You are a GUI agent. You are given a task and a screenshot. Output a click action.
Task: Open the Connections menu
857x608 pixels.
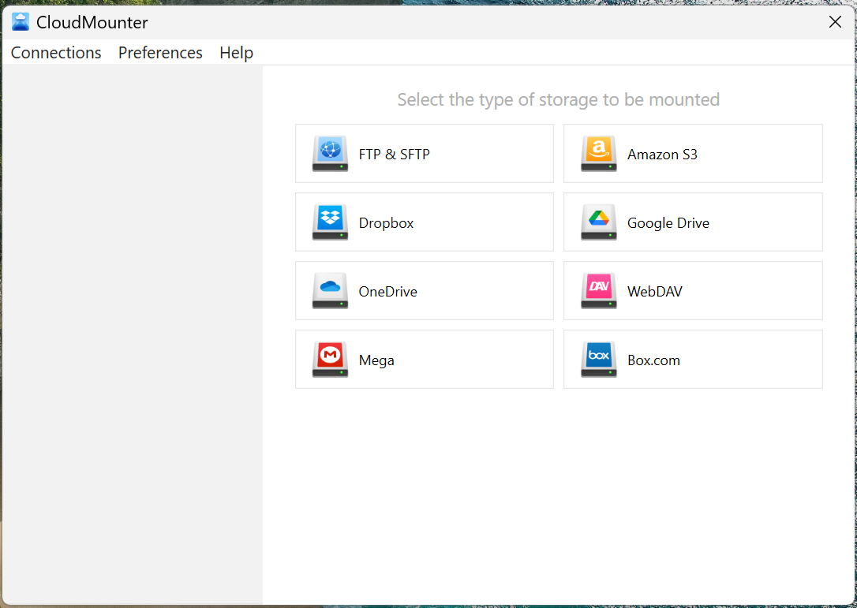55,52
